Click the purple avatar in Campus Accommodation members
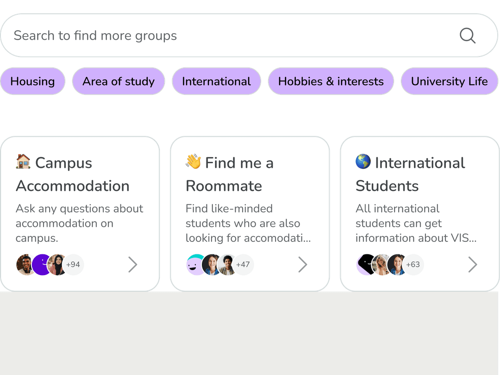The width and height of the screenshot is (500, 375). coord(42,264)
